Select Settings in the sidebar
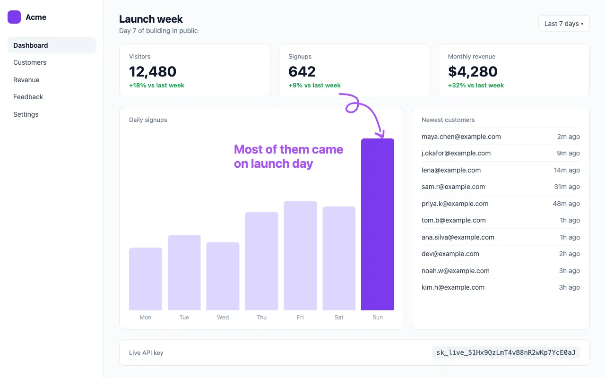This screenshot has height=378, width=605. tap(52, 114)
